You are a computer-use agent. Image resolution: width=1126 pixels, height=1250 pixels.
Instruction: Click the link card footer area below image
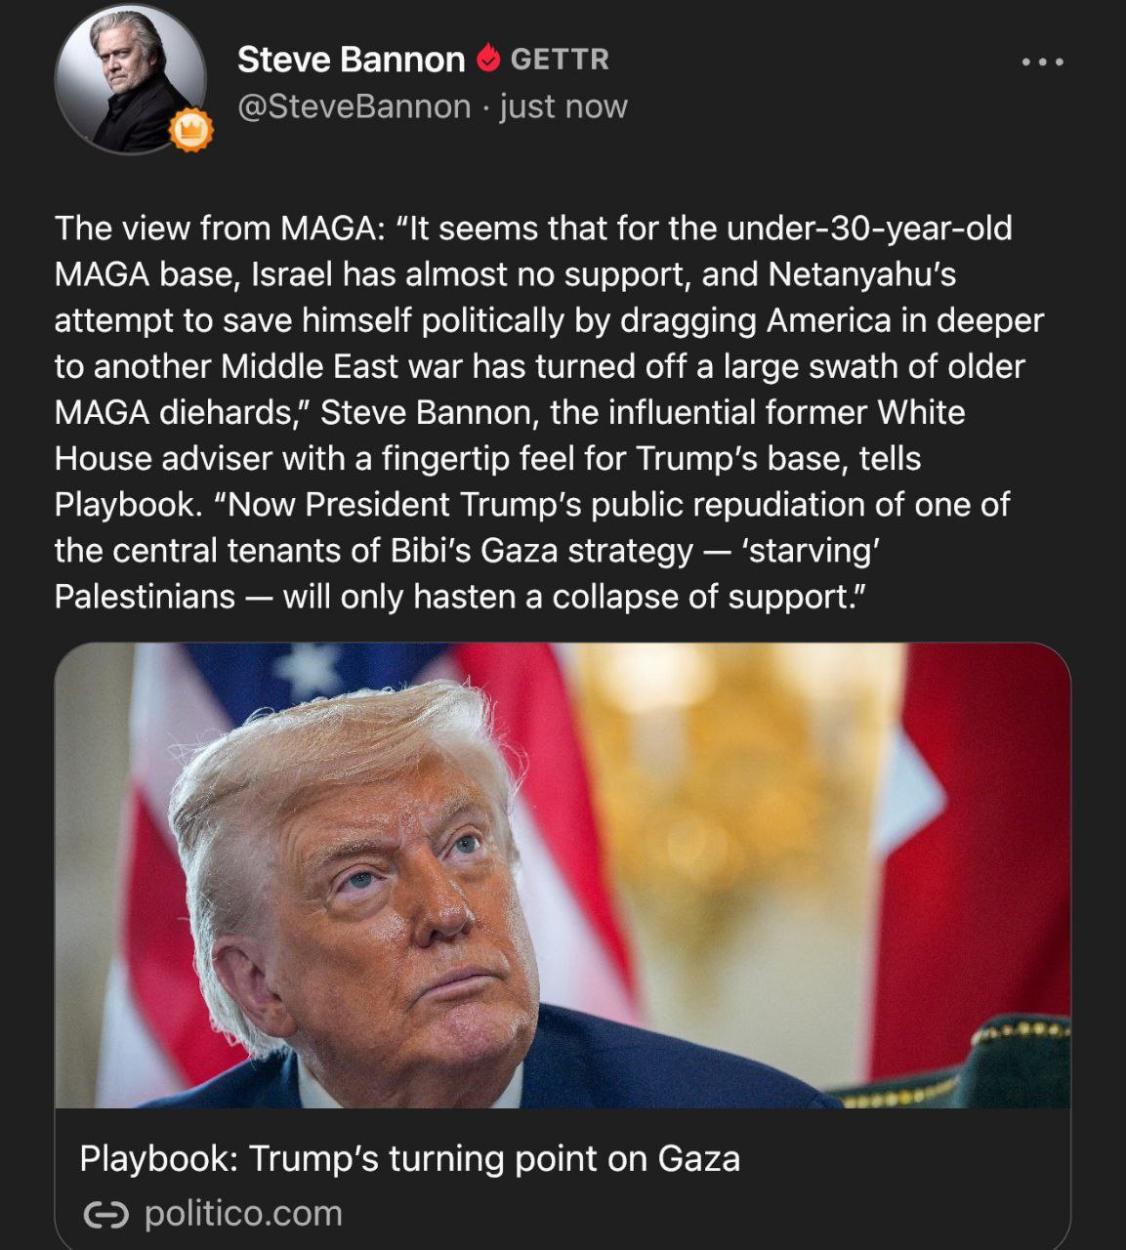(563, 1179)
